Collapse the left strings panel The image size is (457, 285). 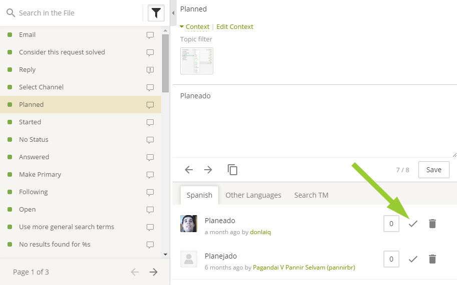[173, 12]
